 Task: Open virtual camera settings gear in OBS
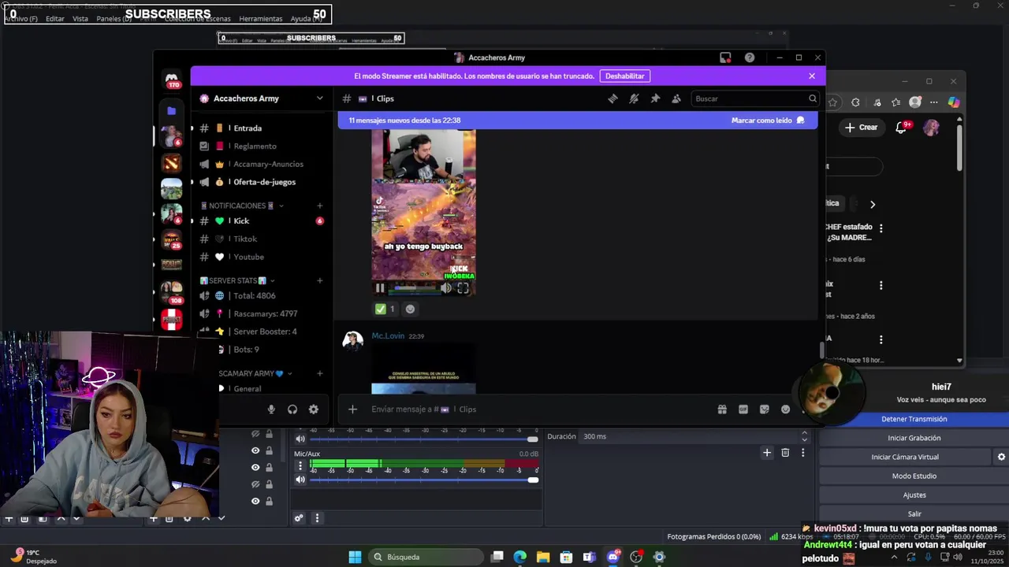click(1001, 457)
